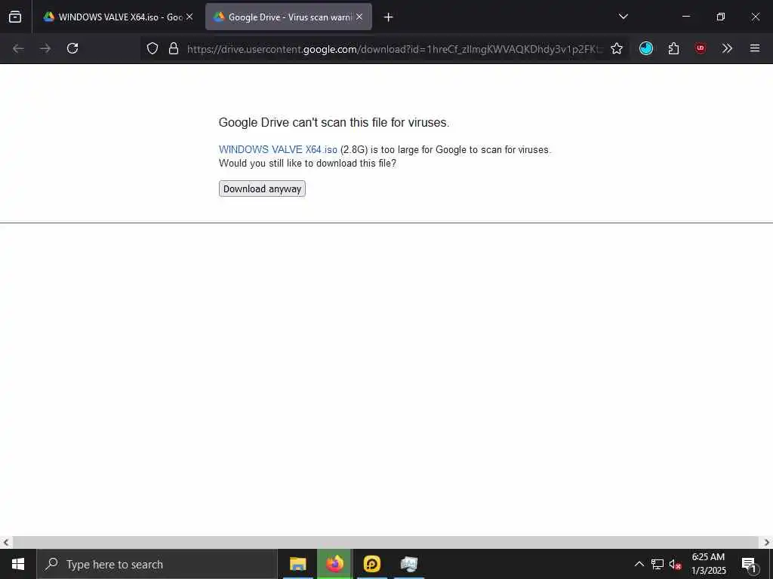Screen dimensions: 773x579
Task: Open the tracking protection shield icon
Action: (152, 48)
